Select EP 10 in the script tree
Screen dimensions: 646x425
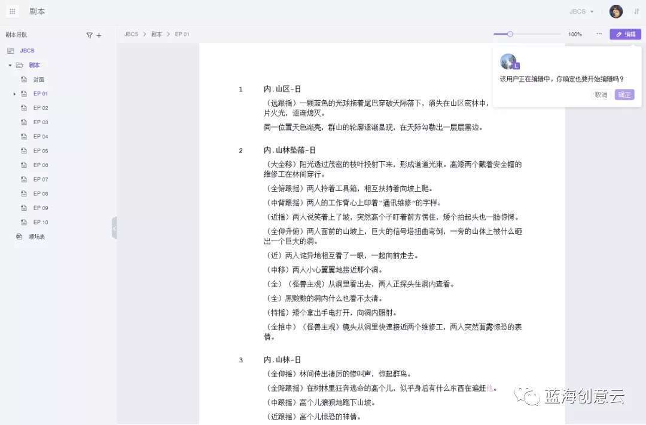[41, 222]
